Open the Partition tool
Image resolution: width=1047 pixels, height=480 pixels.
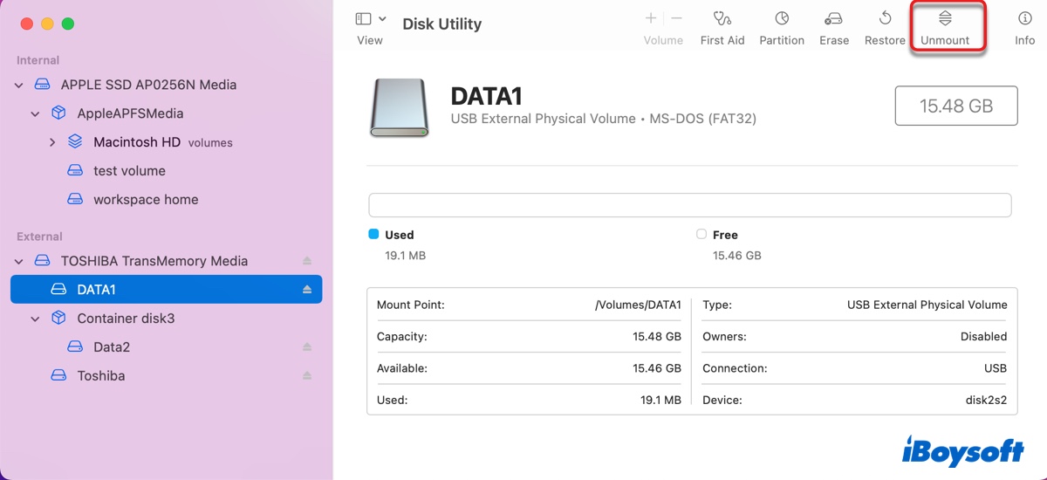click(781, 18)
